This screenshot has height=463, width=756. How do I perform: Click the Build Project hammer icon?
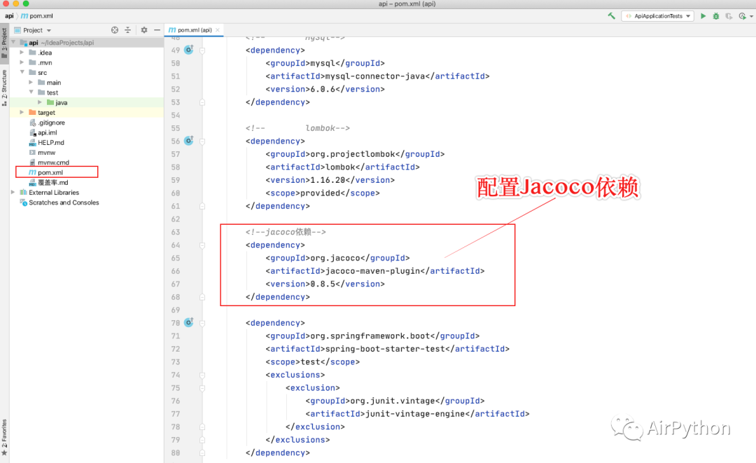coord(611,16)
